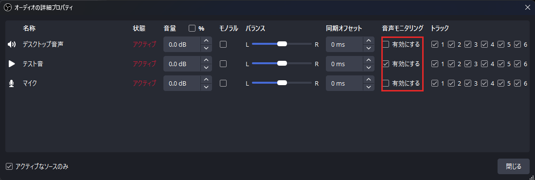Uncheck track 3 for テスト音
The width and height of the screenshot is (535, 180).
coord(468,64)
